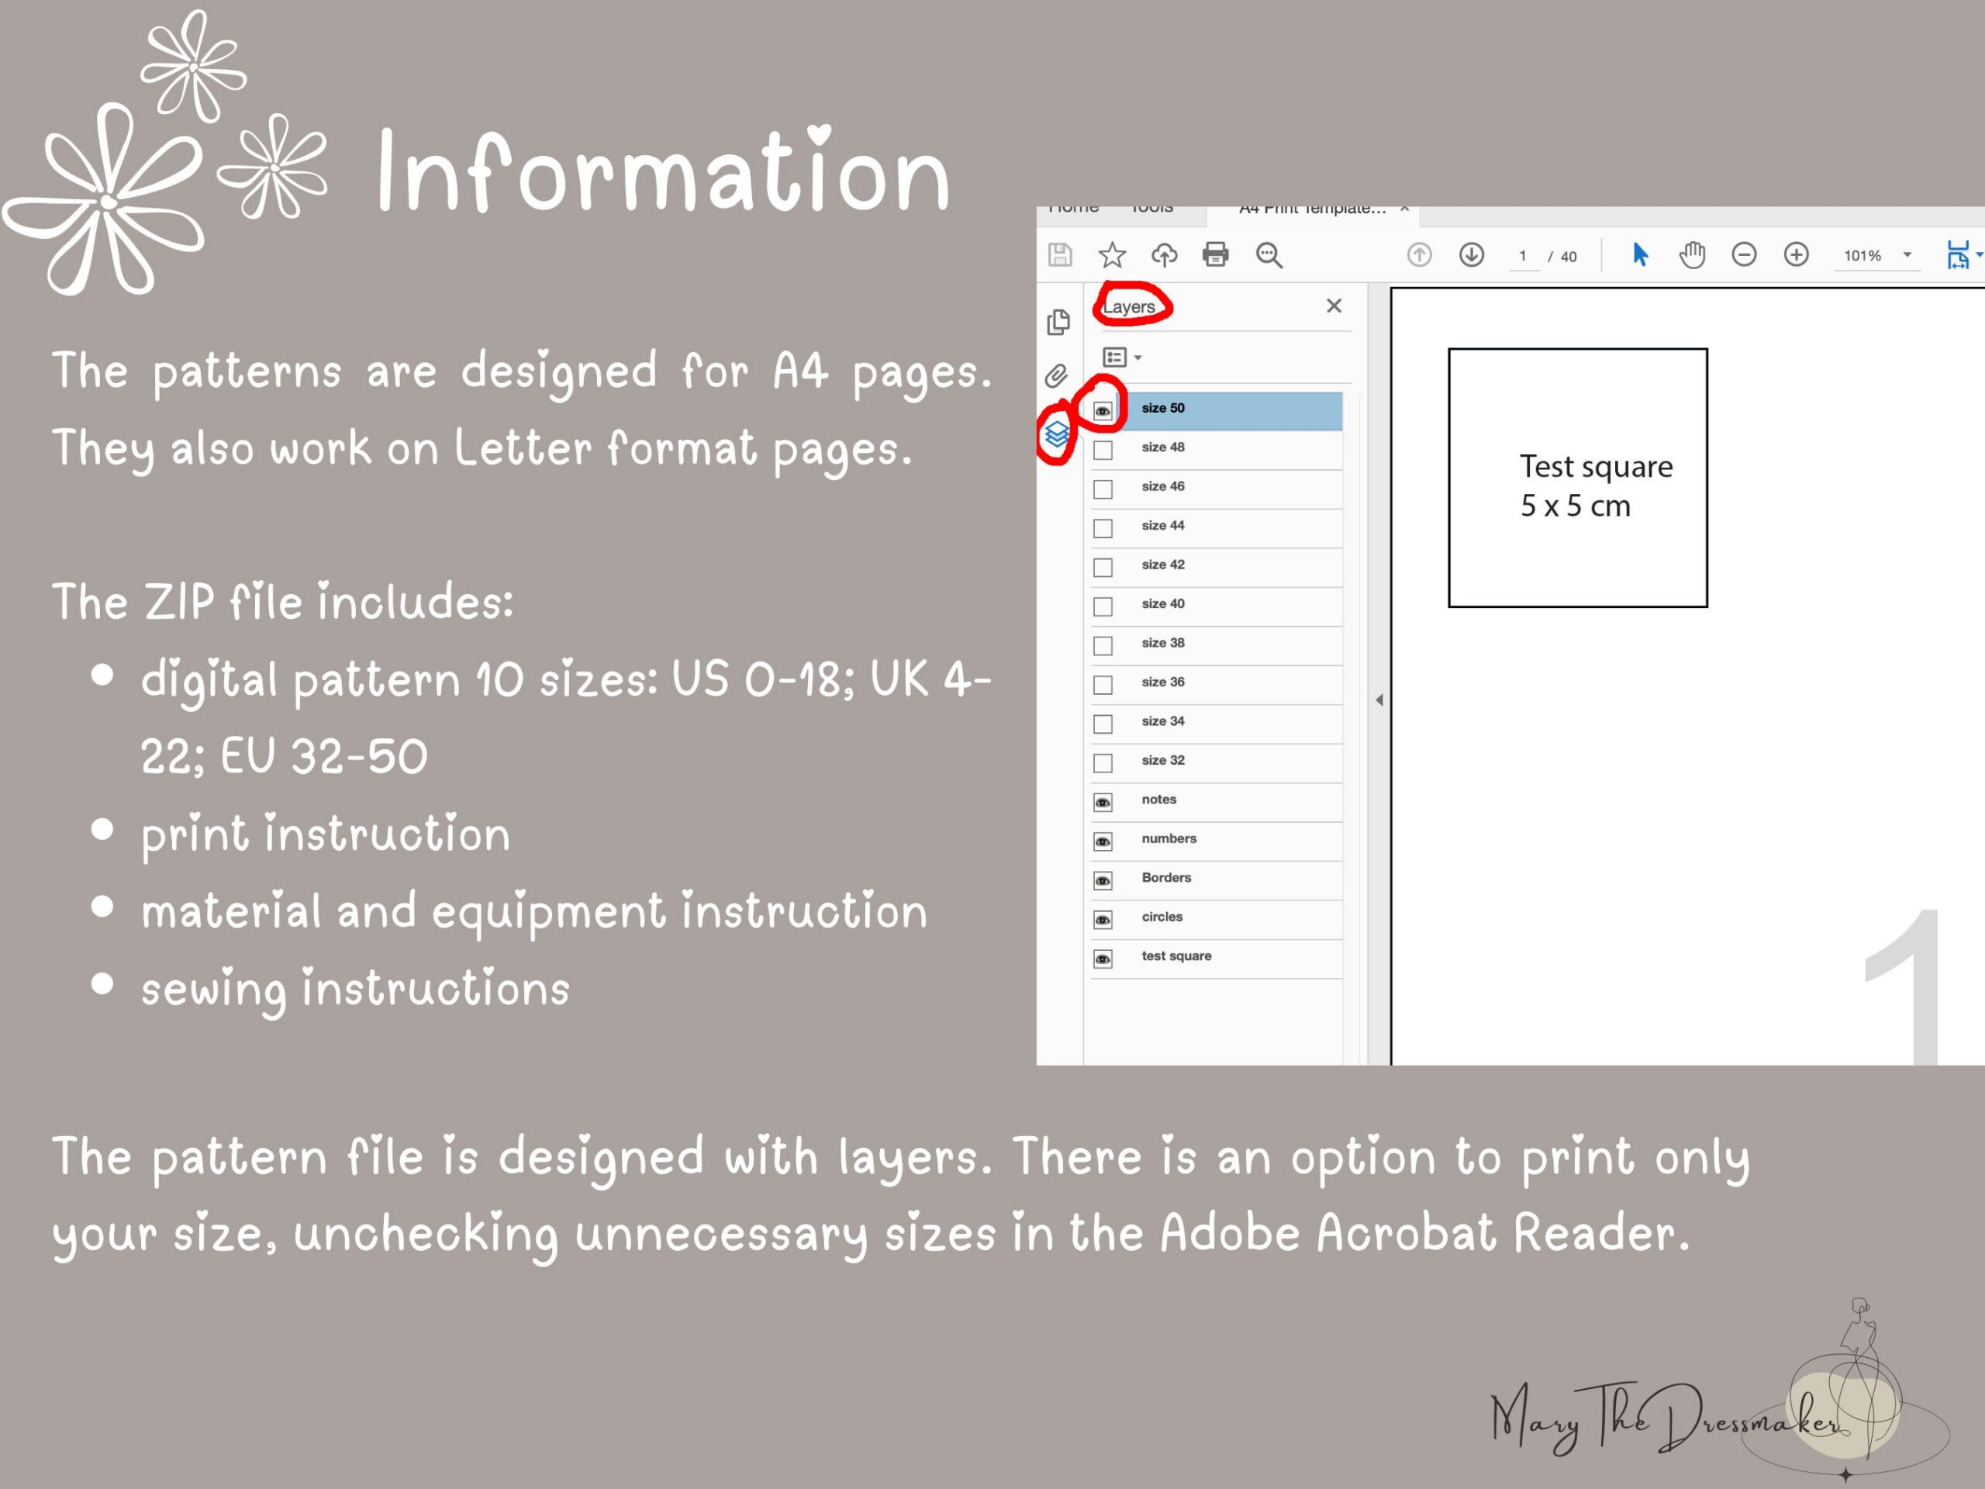The height and width of the screenshot is (1489, 1985).
Task: Select the arrow selection tool
Action: 1639,255
